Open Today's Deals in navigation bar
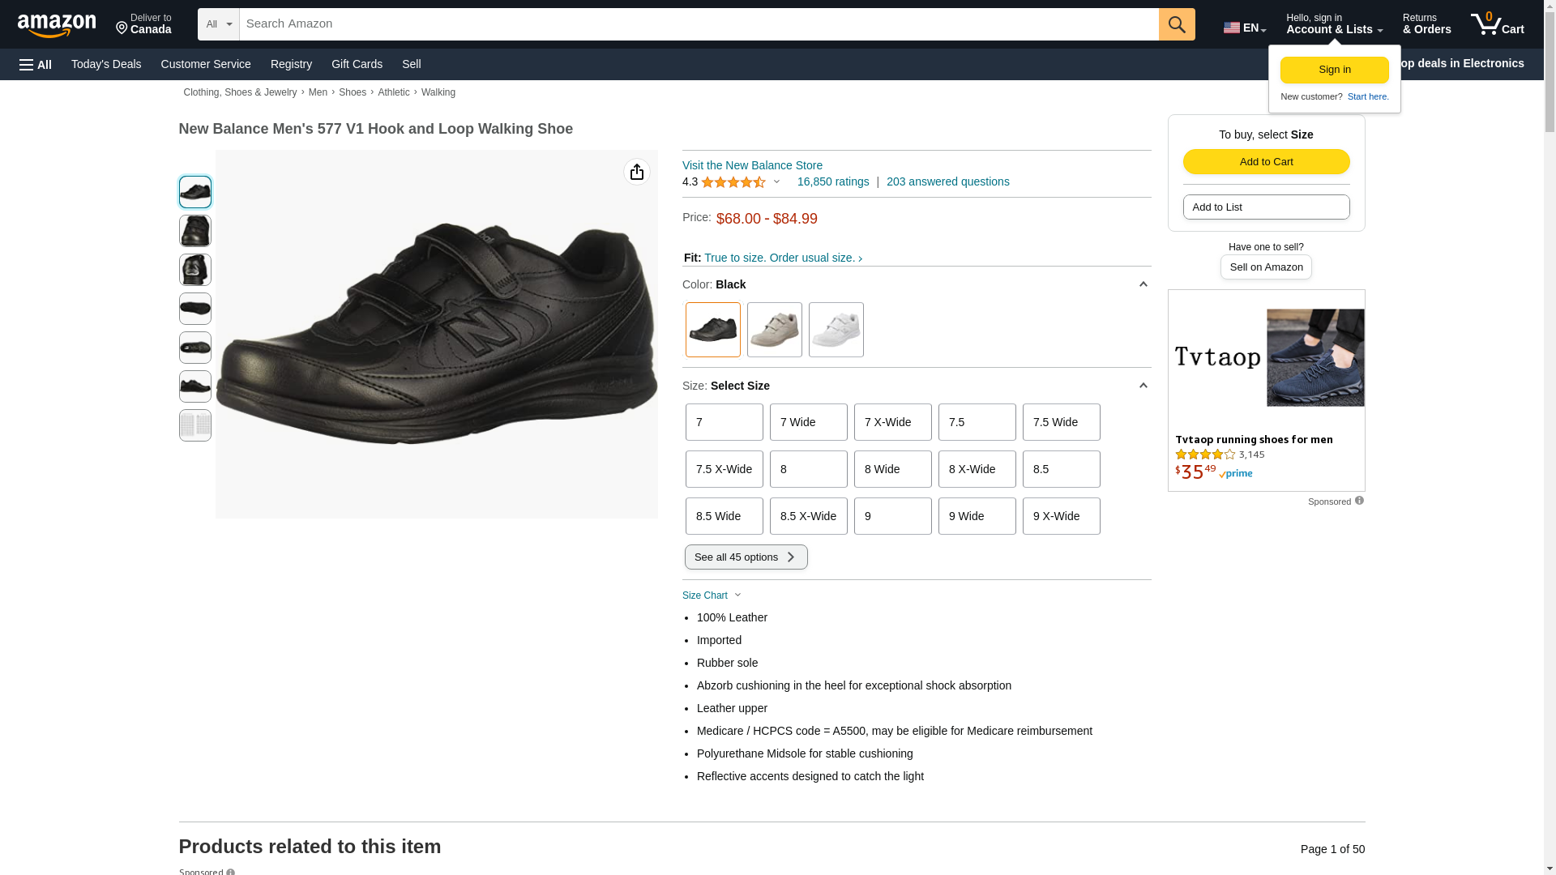 pos(106,64)
